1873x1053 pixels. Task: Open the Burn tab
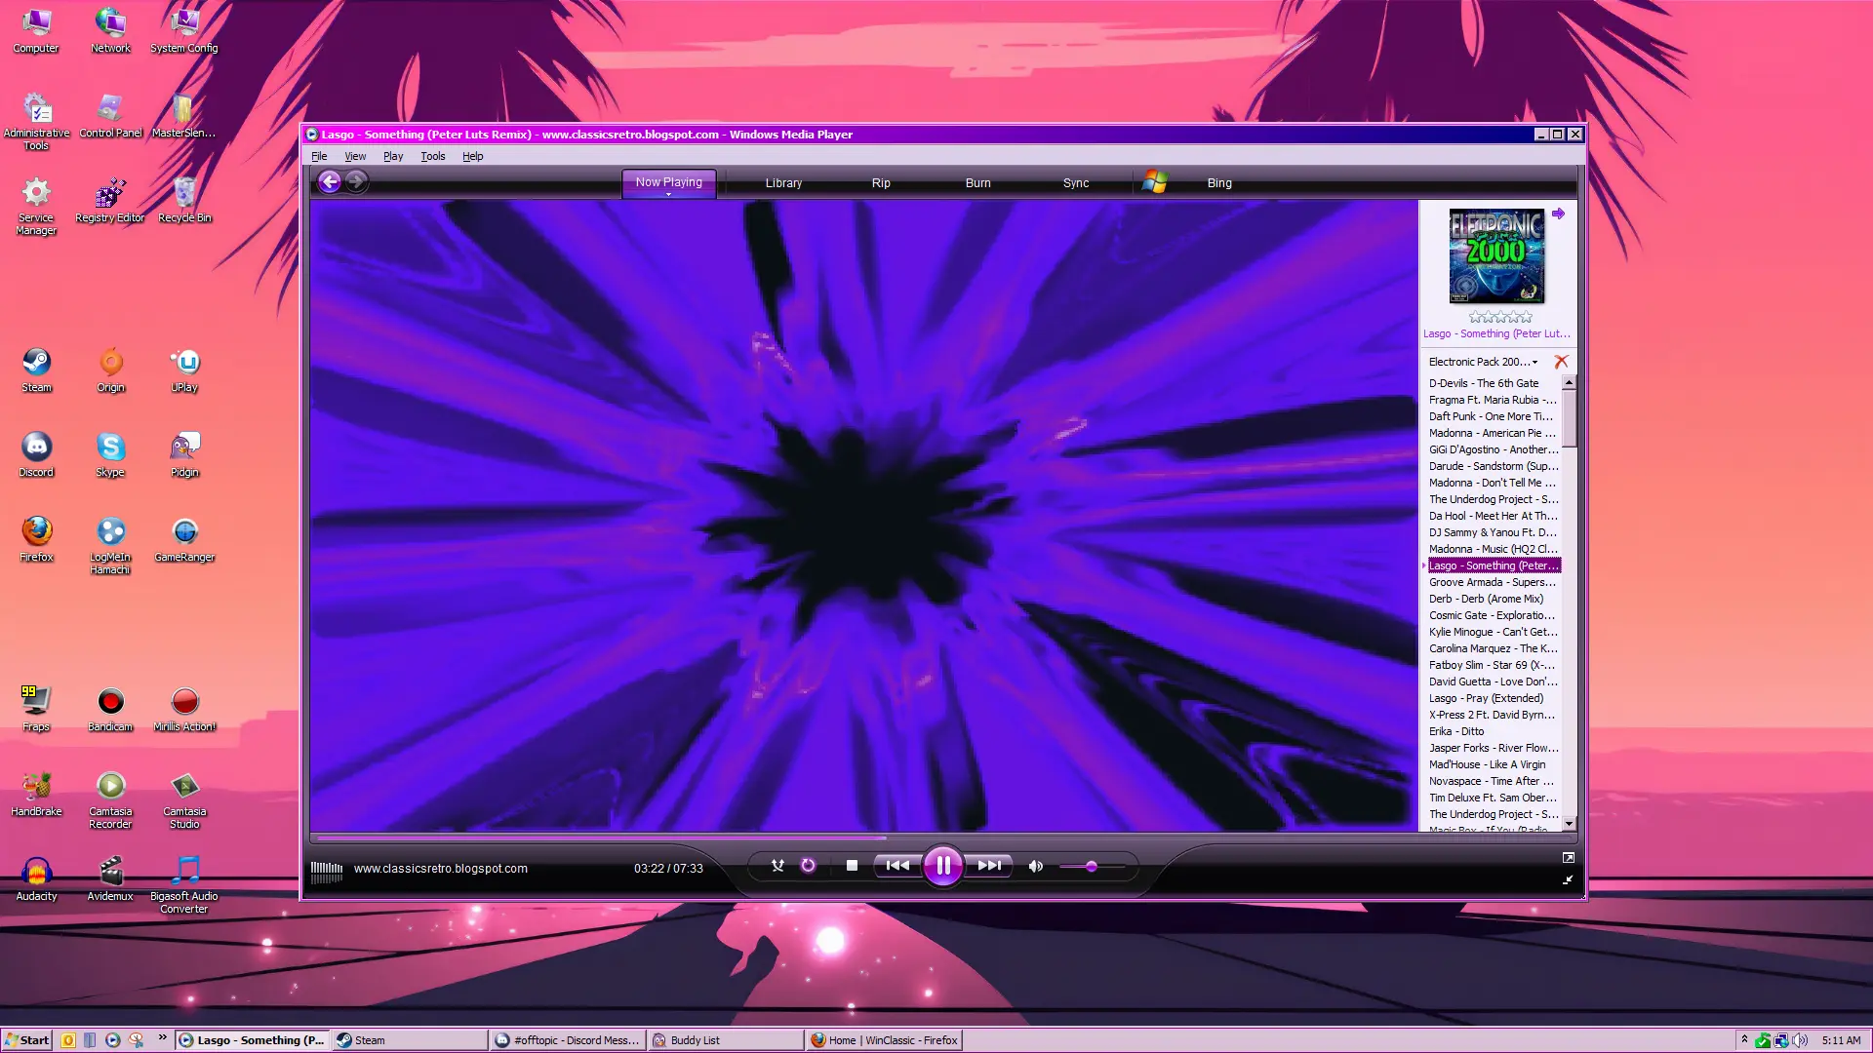coord(977,183)
